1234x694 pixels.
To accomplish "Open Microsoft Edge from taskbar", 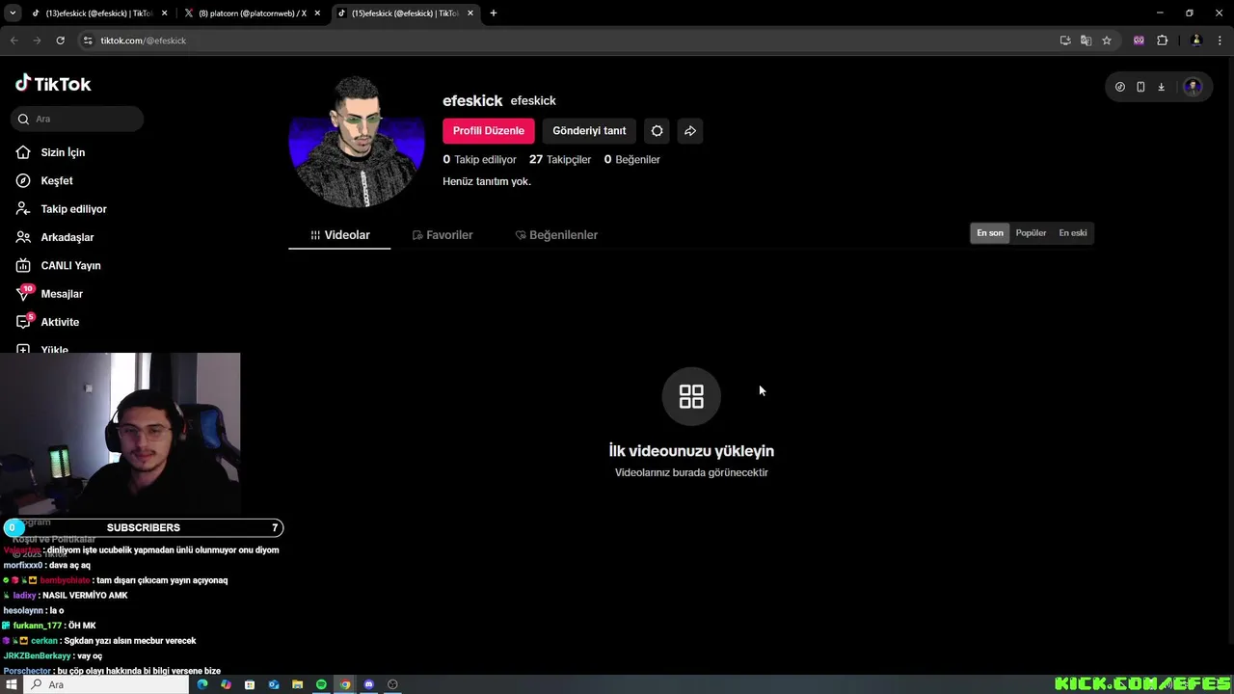I will click(x=202, y=684).
